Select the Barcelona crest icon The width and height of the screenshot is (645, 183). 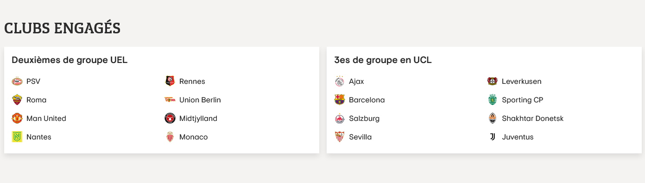pos(340,100)
